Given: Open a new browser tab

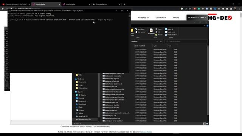Looking at the screenshot, I should coord(124,4).
